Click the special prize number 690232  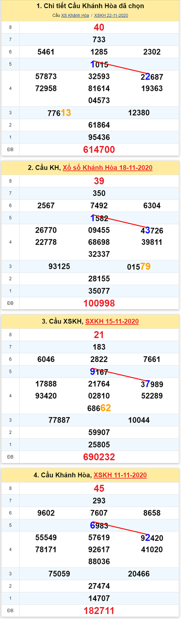(99, 457)
